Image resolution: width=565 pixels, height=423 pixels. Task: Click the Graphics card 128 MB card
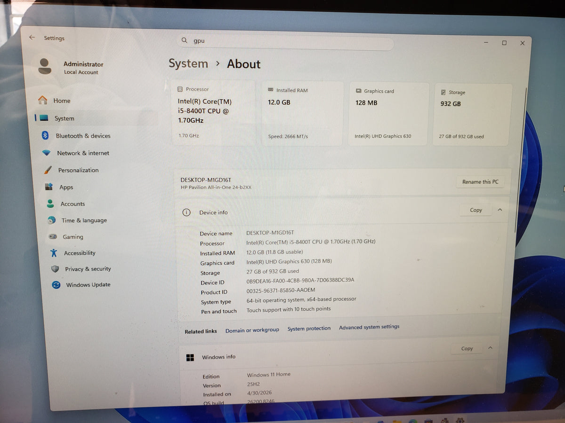coord(389,114)
